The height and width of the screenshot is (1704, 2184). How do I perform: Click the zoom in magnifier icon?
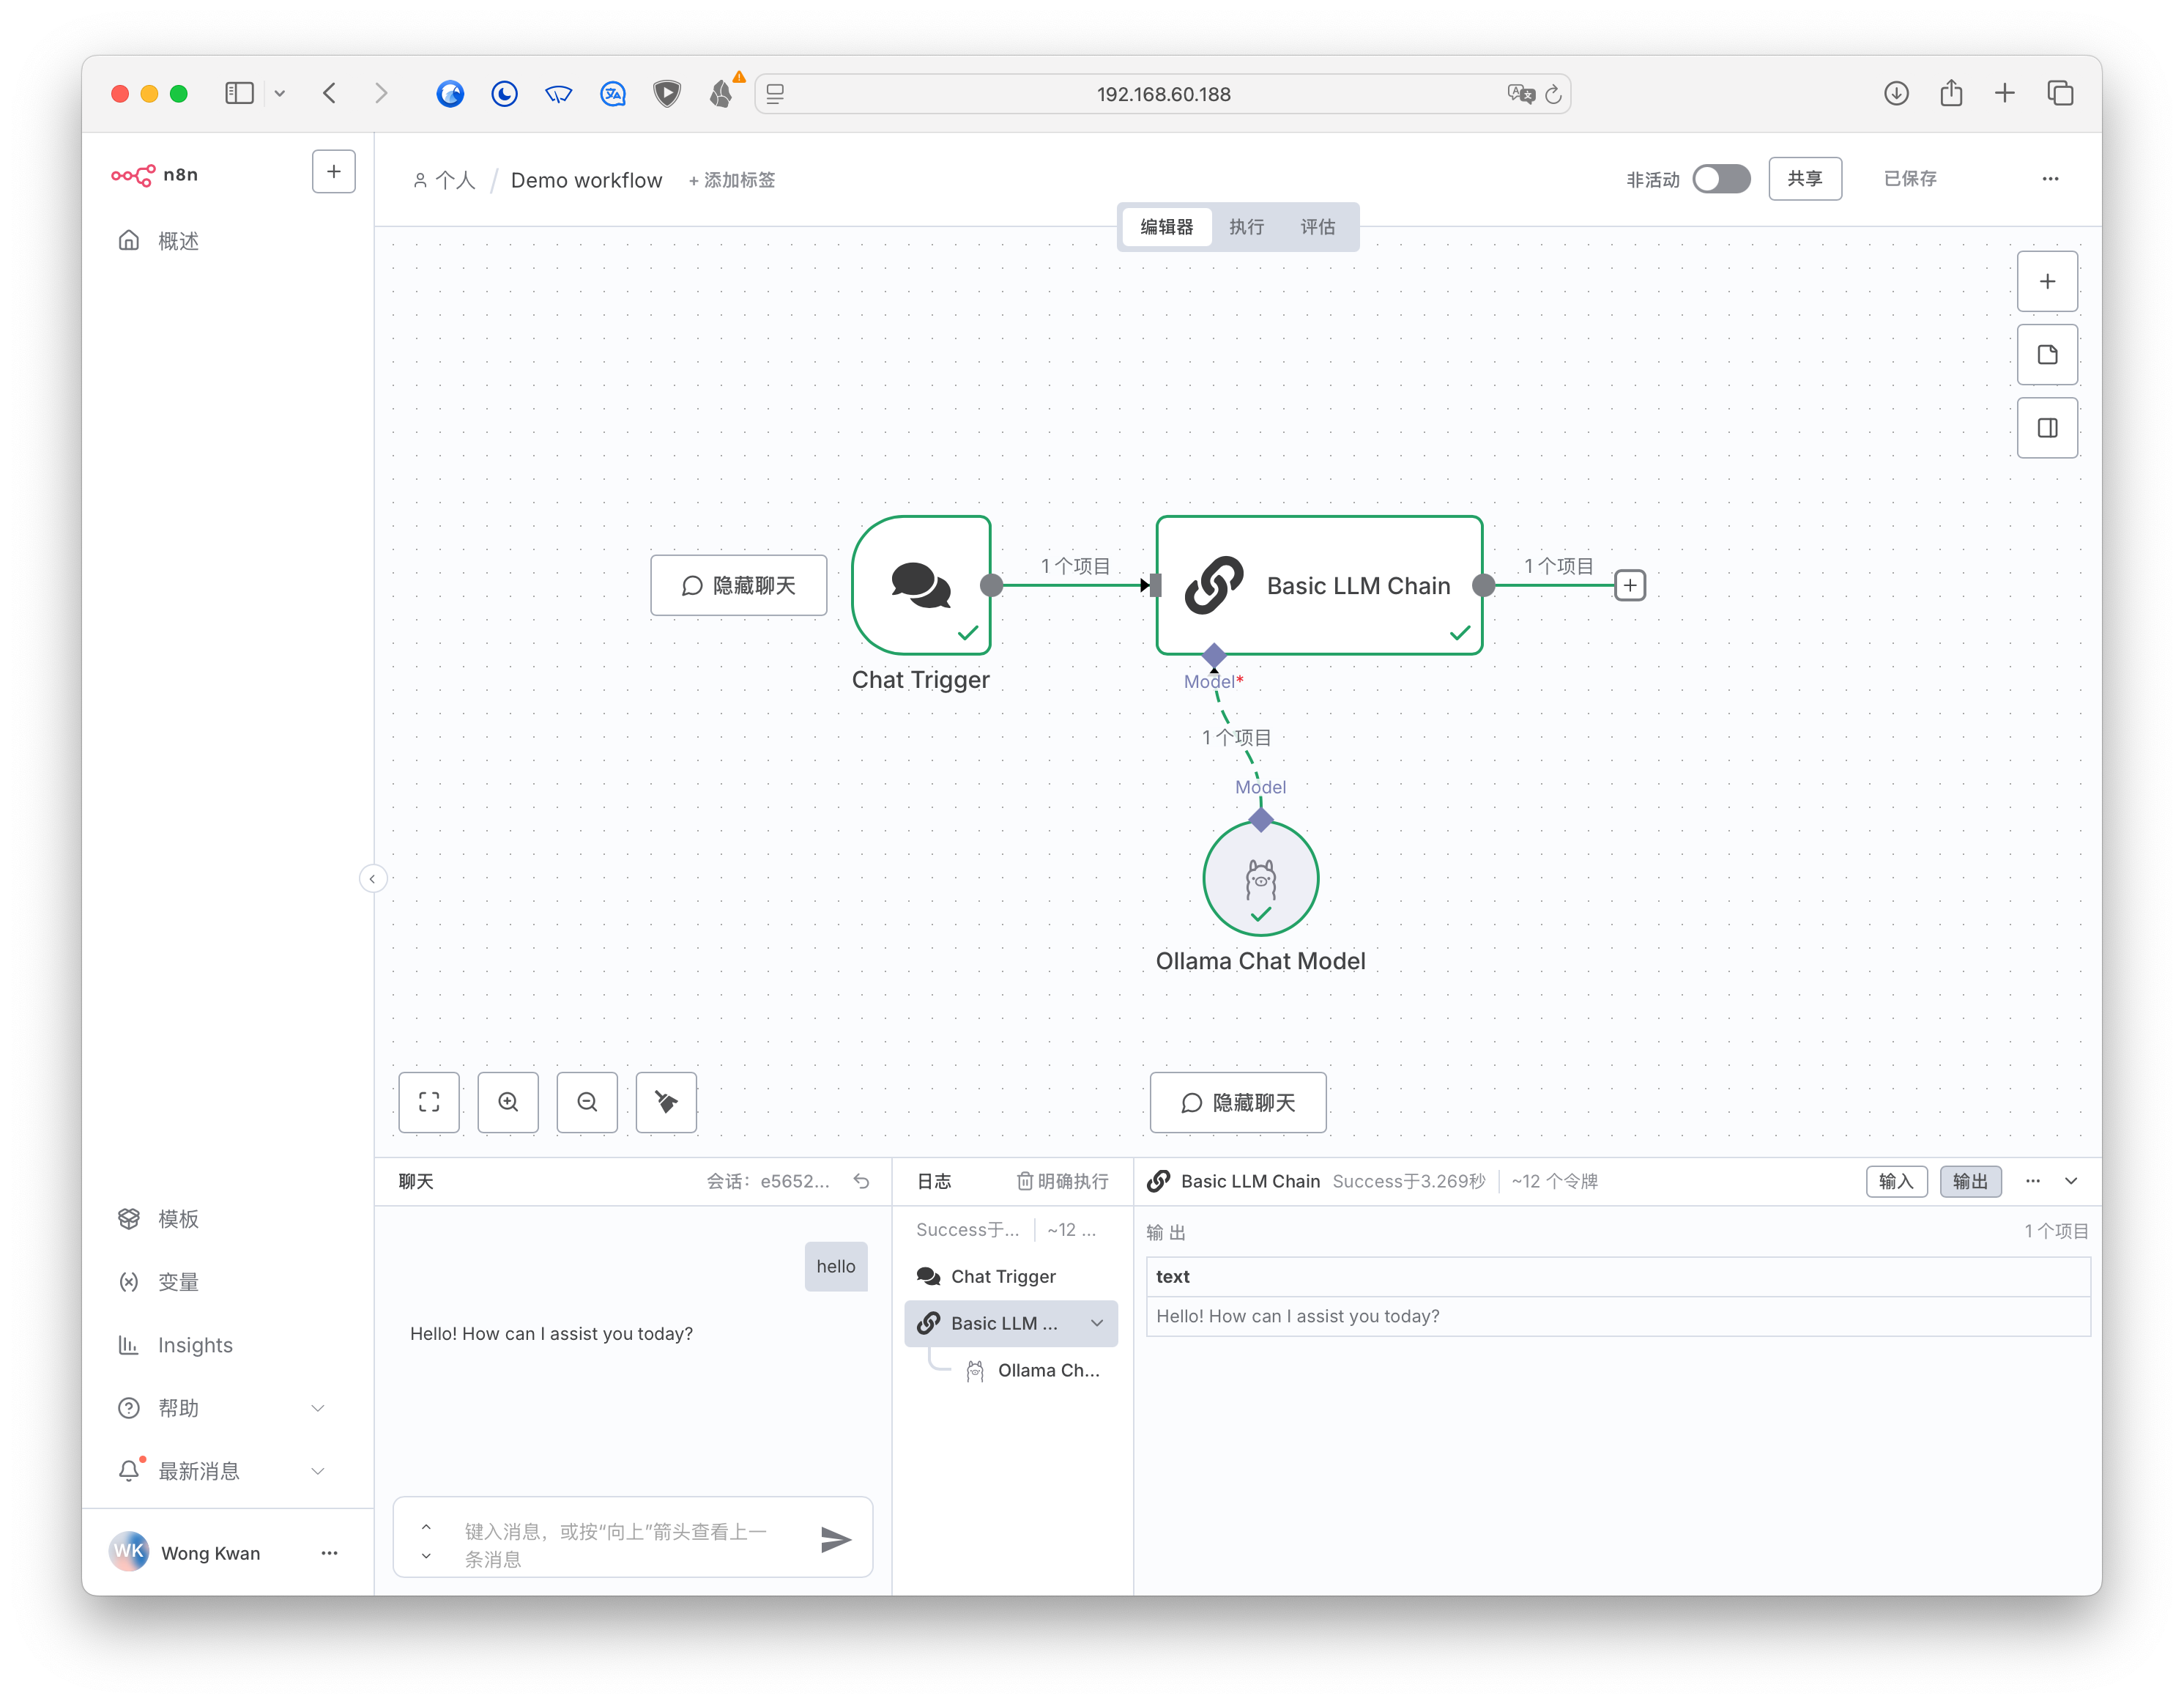tap(508, 1102)
